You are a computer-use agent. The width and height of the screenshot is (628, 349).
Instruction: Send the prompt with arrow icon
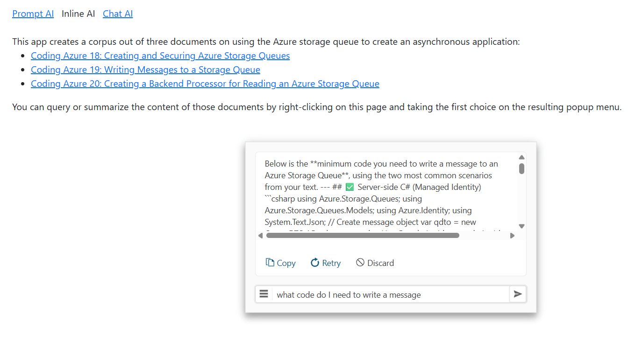coord(518,294)
